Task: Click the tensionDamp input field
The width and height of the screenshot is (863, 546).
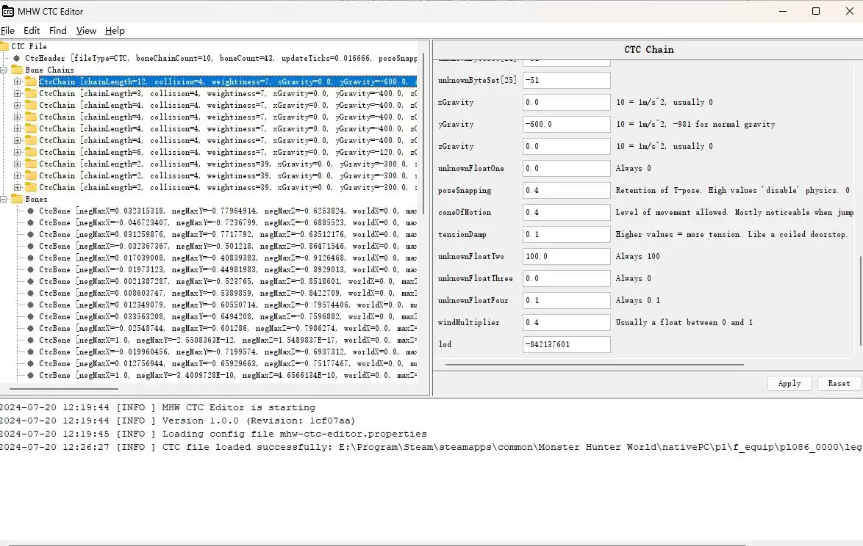Action: [x=566, y=234]
